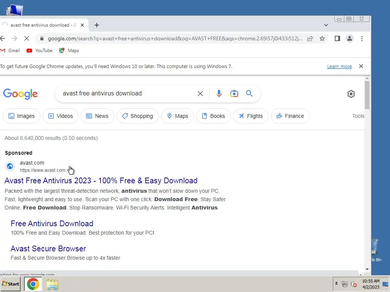Filter results by Finance

coord(290,116)
